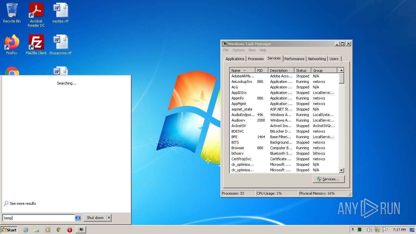Select the AxInstSV service row

click(284, 126)
